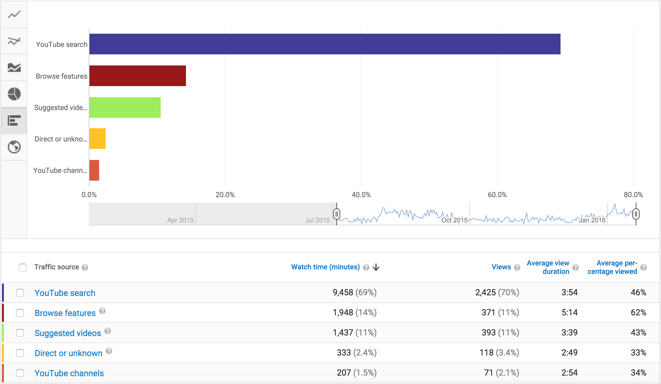Click help icon beside Average percentage viewed
The image size is (661, 384).
(x=644, y=267)
